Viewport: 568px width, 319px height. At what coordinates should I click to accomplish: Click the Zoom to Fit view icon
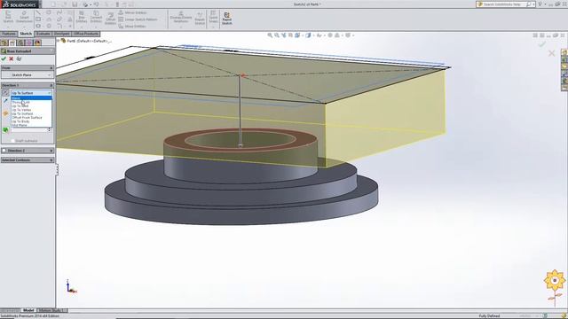[270, 35]
